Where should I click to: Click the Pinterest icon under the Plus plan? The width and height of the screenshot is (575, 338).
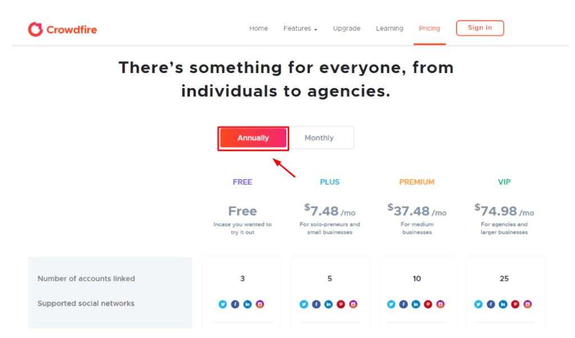click(341, 304)
